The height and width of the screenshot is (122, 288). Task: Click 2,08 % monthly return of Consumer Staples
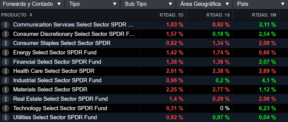(x=267, y=43)
